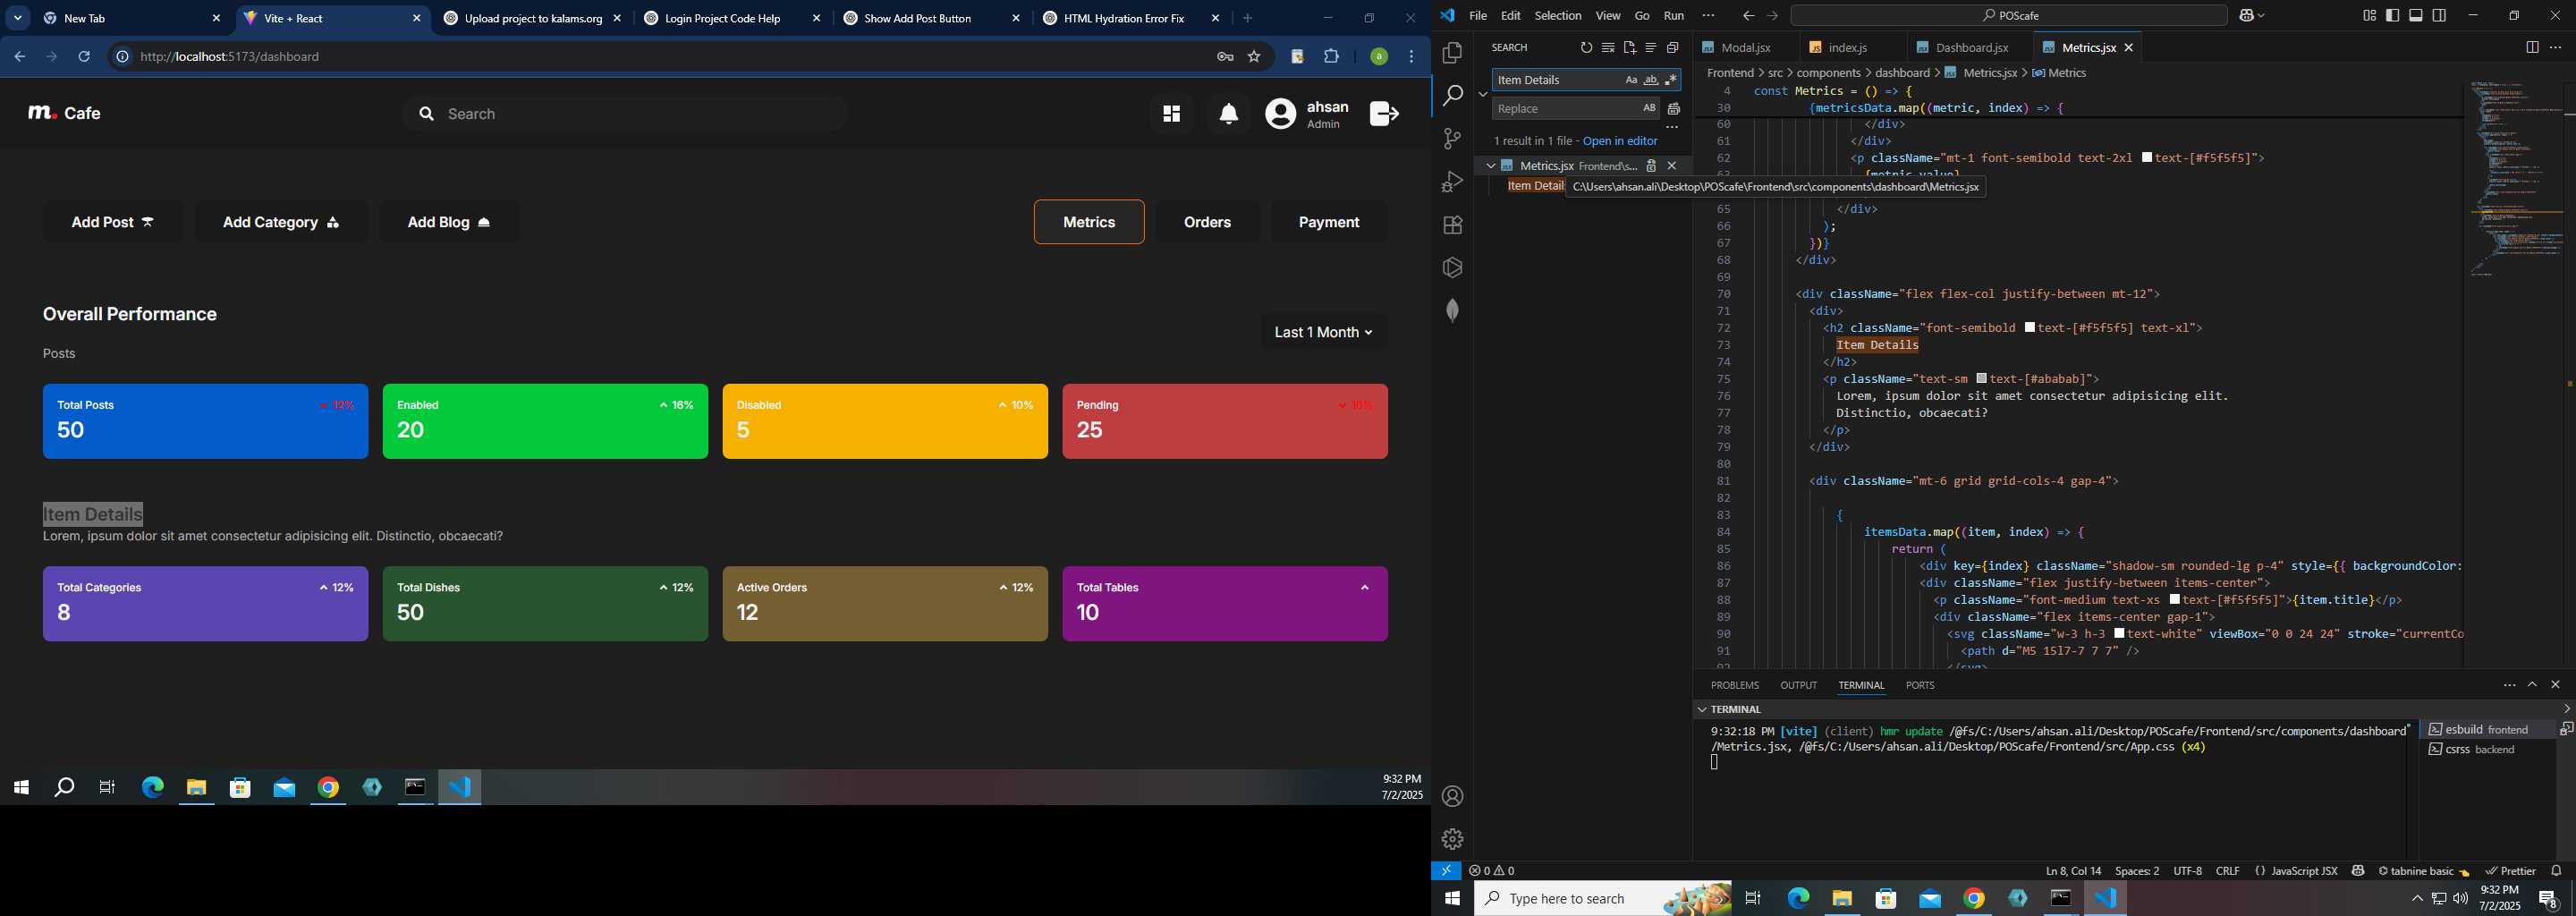
Task: Toggle search details three-dots button
Action: coord(1672,128)
